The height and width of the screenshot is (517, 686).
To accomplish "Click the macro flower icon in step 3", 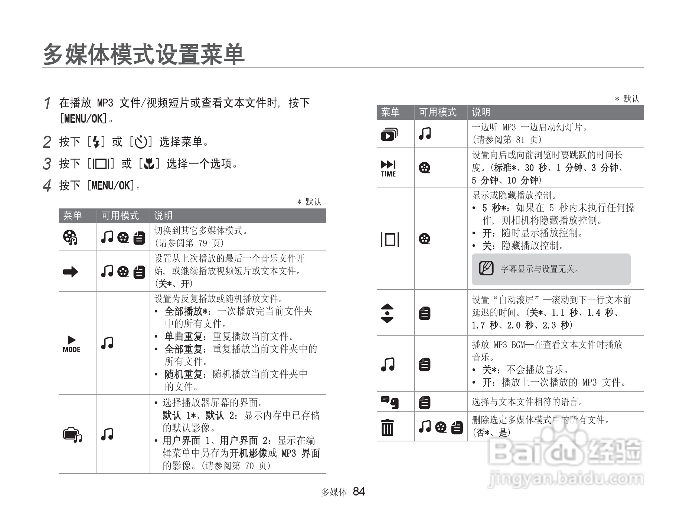I will pos(149,163).
